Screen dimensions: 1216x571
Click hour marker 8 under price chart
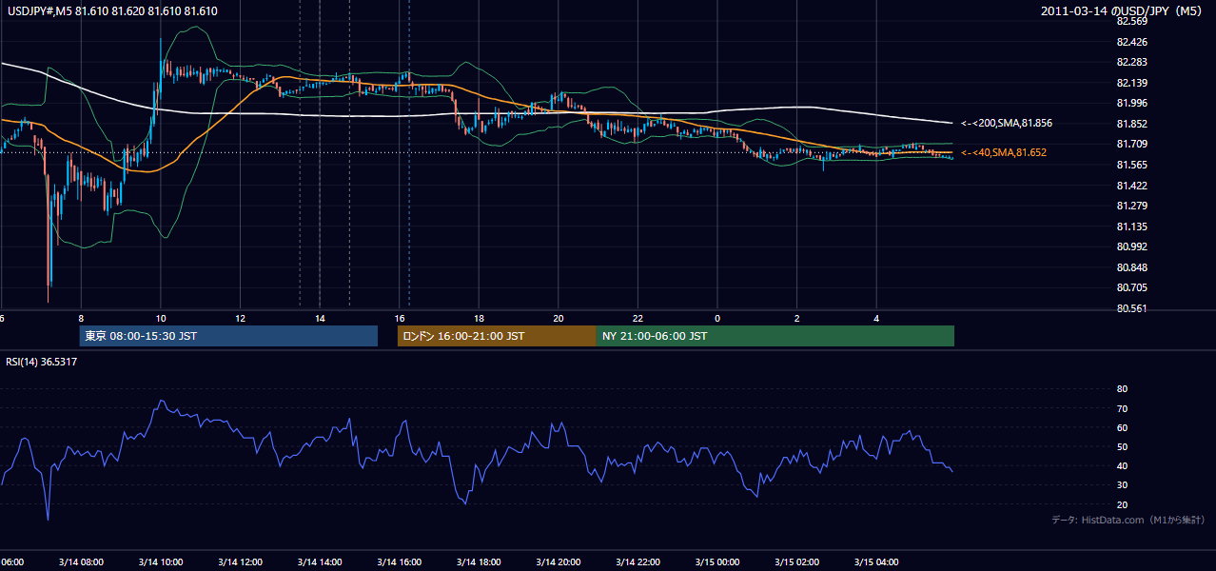[81, 319]
